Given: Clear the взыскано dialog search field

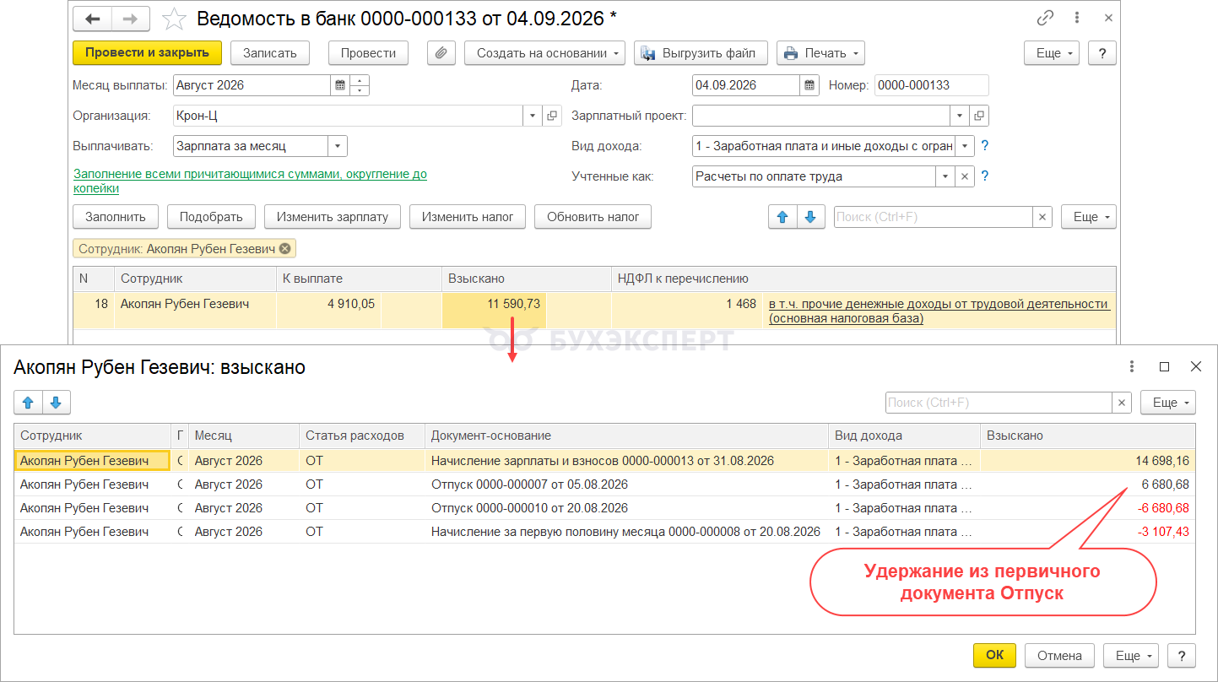Looking at the screenshot, I should click(x=1122, y=403).
